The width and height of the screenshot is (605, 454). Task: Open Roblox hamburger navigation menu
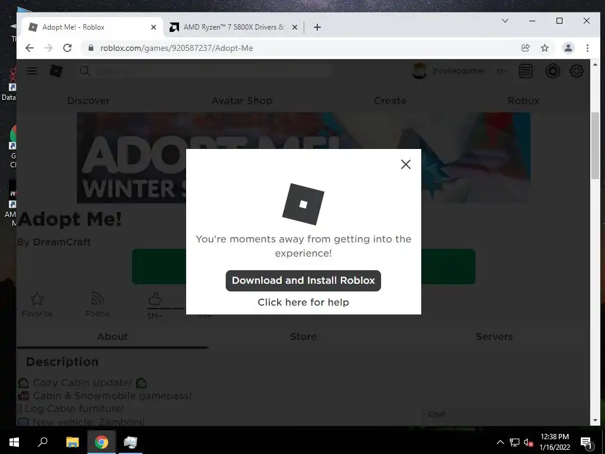pyautogui.click(x=32, y=71)
